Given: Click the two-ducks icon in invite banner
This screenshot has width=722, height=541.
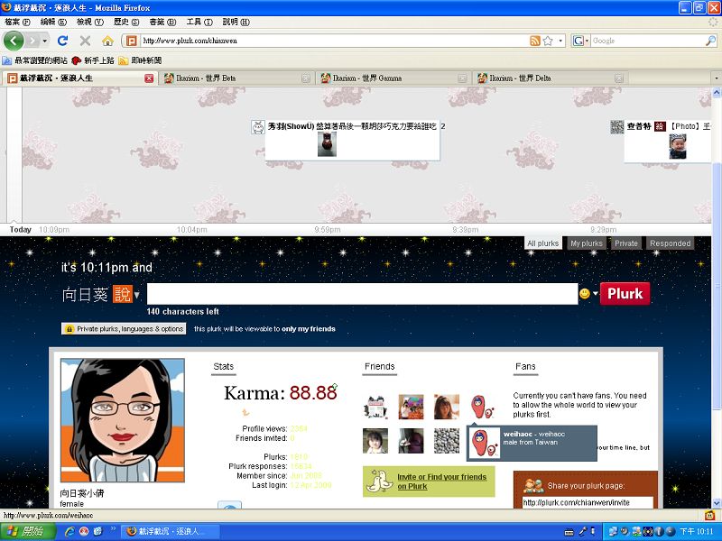Looking at the screenshot, I should 379,481.
